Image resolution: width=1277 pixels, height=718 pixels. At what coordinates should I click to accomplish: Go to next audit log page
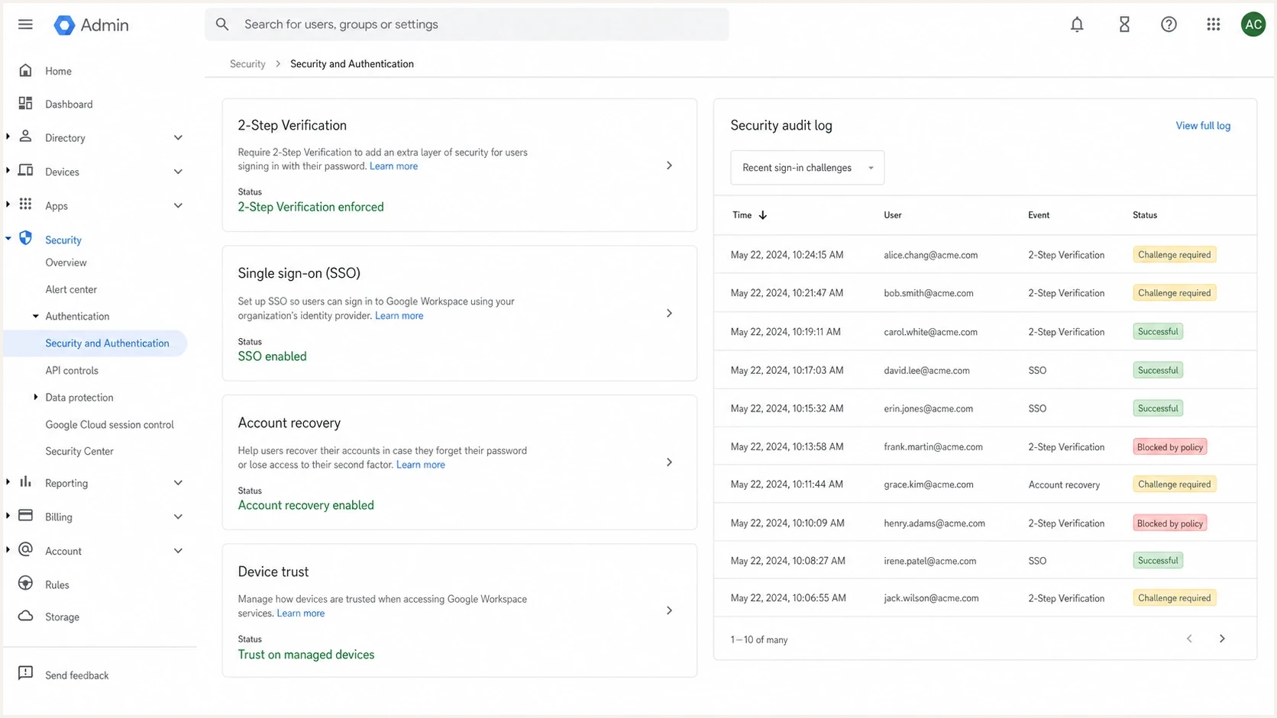point(1222,639)
